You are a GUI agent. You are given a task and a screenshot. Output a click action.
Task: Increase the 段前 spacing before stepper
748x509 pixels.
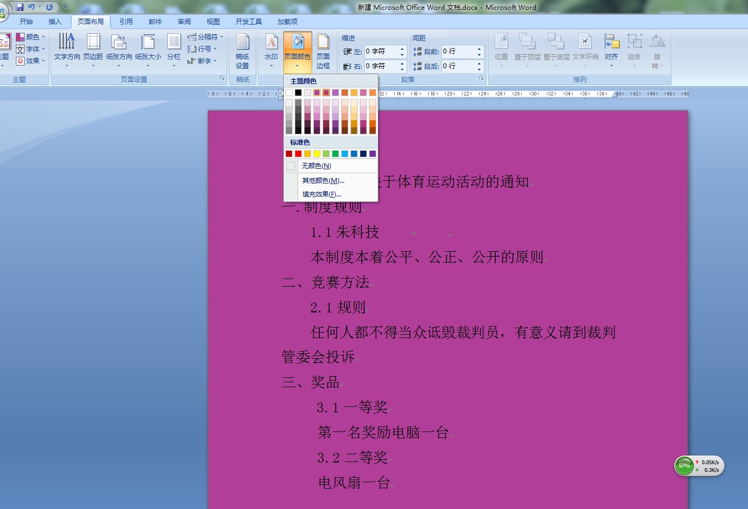(480, 49)
